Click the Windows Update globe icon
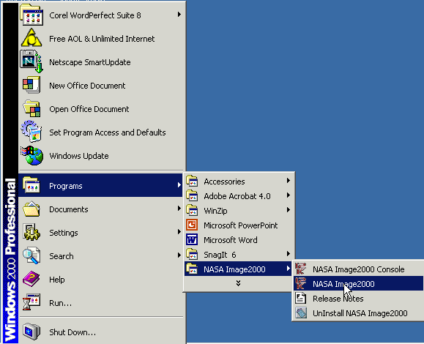 point(31,155)
